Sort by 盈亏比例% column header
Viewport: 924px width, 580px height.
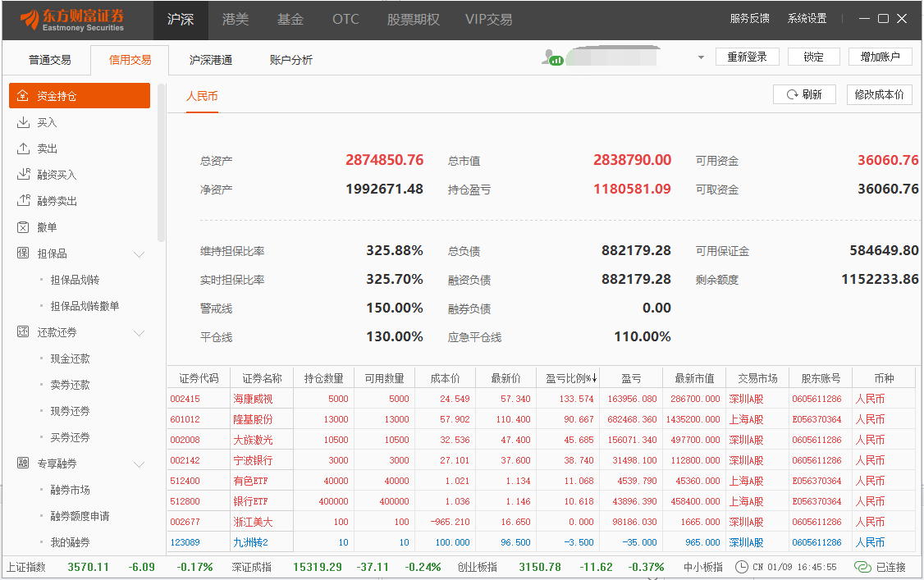click(571, 378)
